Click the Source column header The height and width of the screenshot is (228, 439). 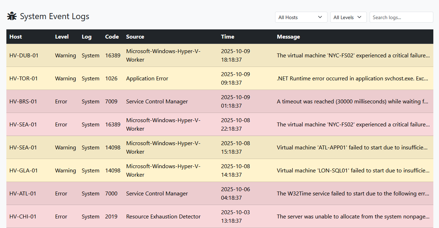point(135,37)
